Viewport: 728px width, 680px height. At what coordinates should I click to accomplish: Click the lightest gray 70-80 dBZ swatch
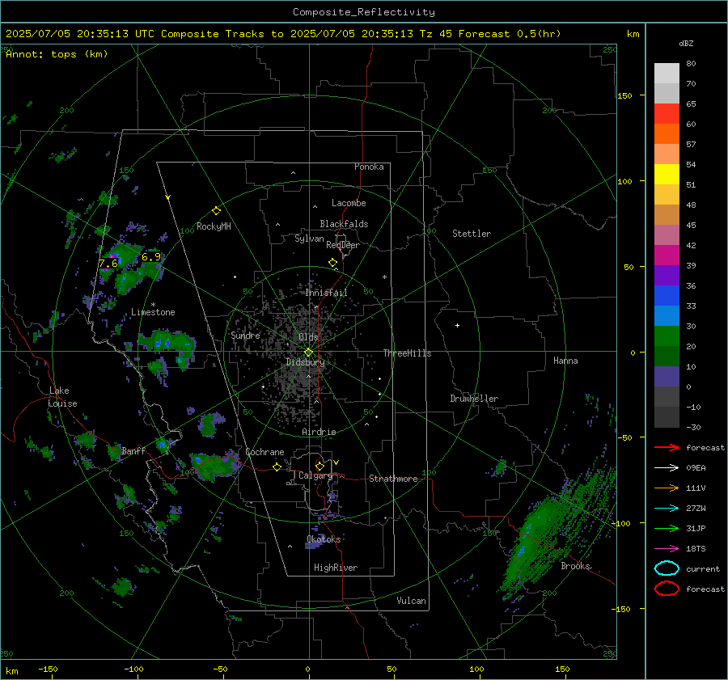point(667,74)
